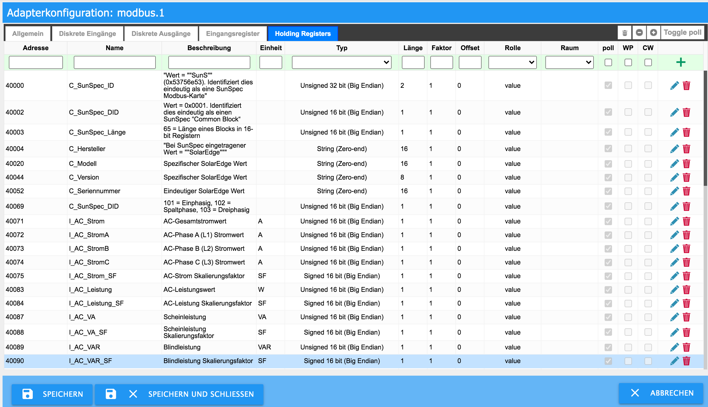Click the toolbar trash icon beside Toggle poll

(x=625, y=33)
